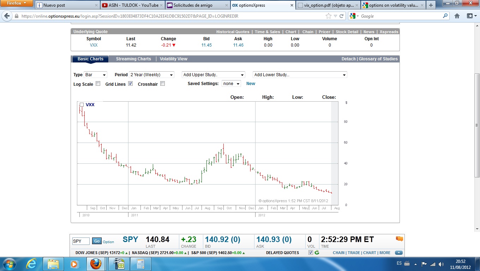
Task: Open the Glossary of Studies link
Action: 378,59
